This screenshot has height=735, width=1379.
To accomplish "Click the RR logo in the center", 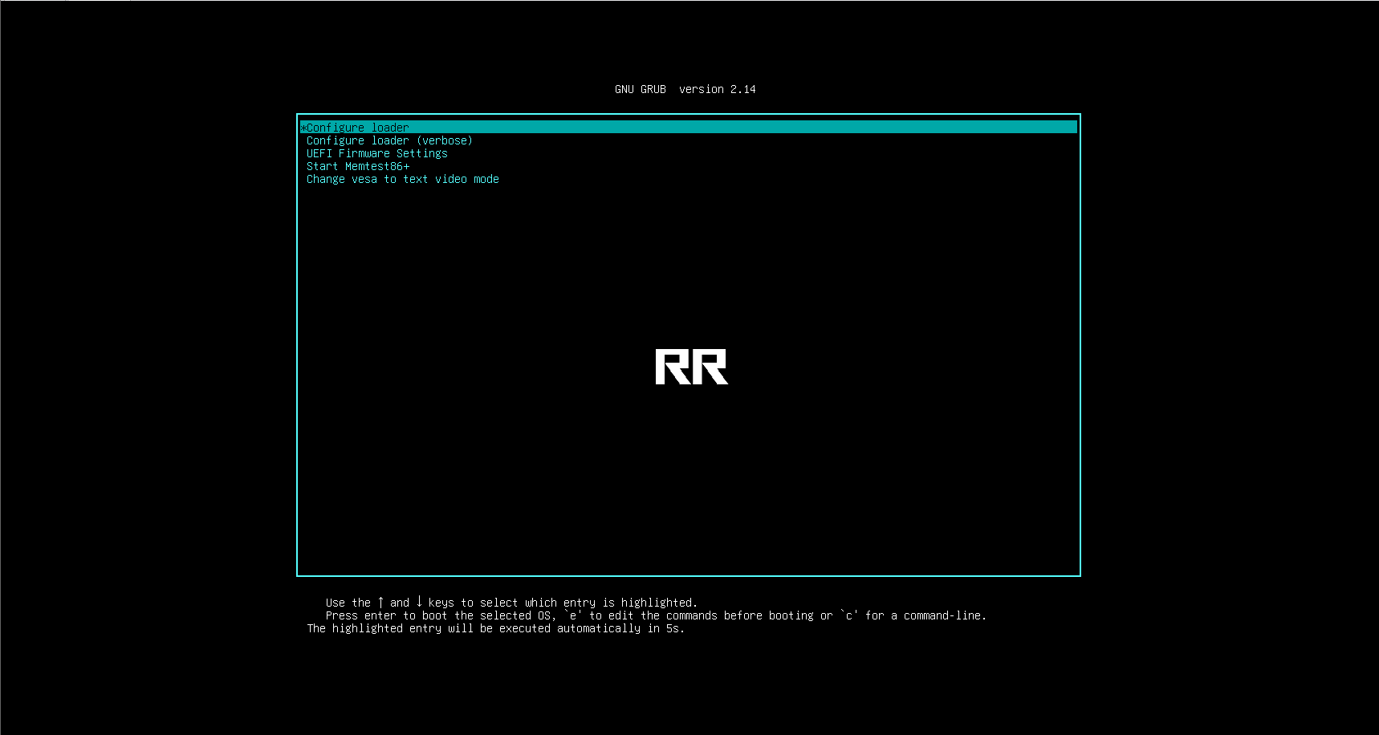I will 692,367.
